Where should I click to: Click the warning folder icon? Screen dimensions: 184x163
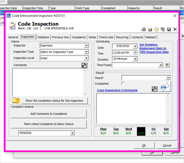[x=16, y=100]
